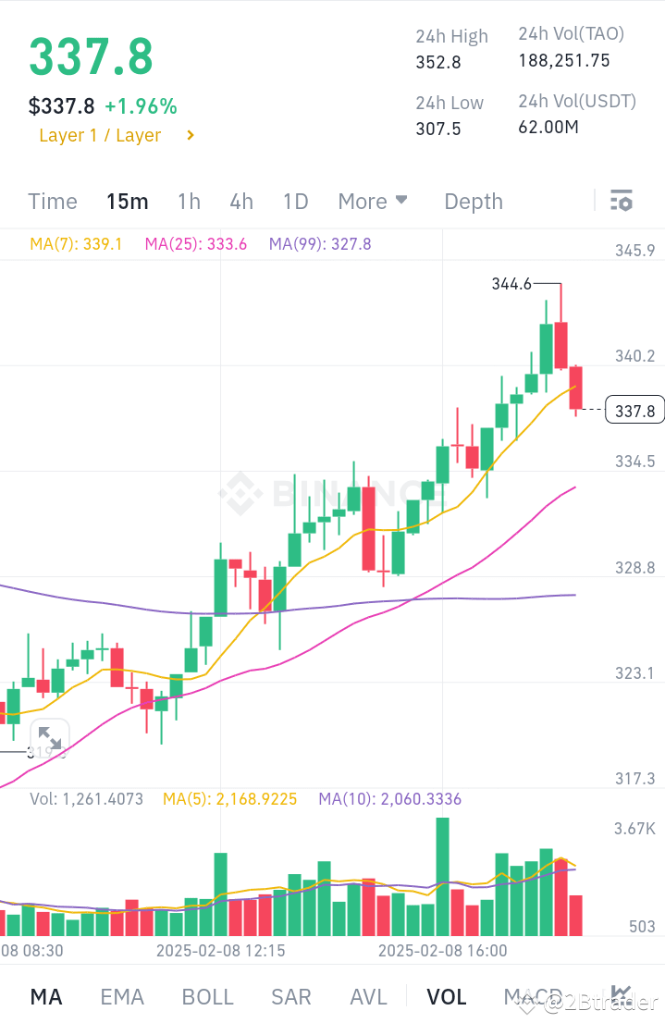Click the 345.9 price axis label

(x=635, y=251)
